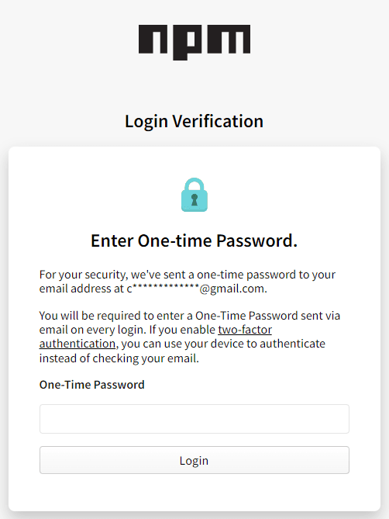
Task: Click the keyhole on the padlock icon
Action: (x=194, y=200)
